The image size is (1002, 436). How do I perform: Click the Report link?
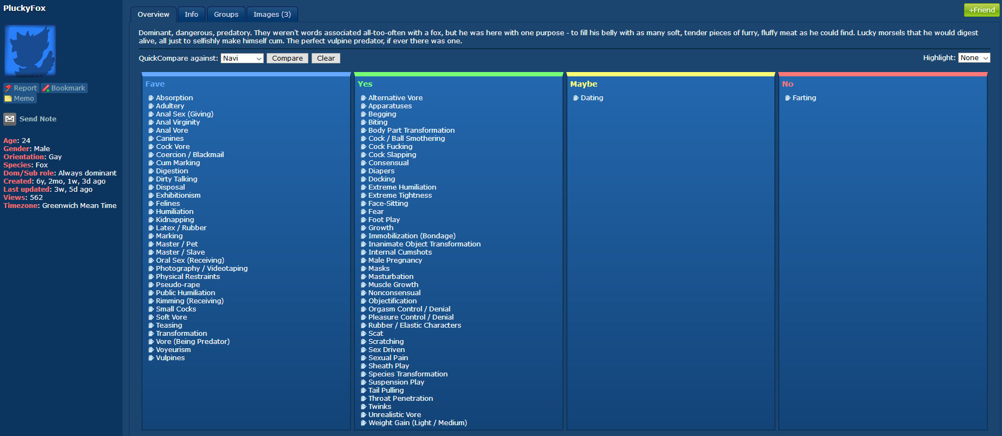pos(25,88)
